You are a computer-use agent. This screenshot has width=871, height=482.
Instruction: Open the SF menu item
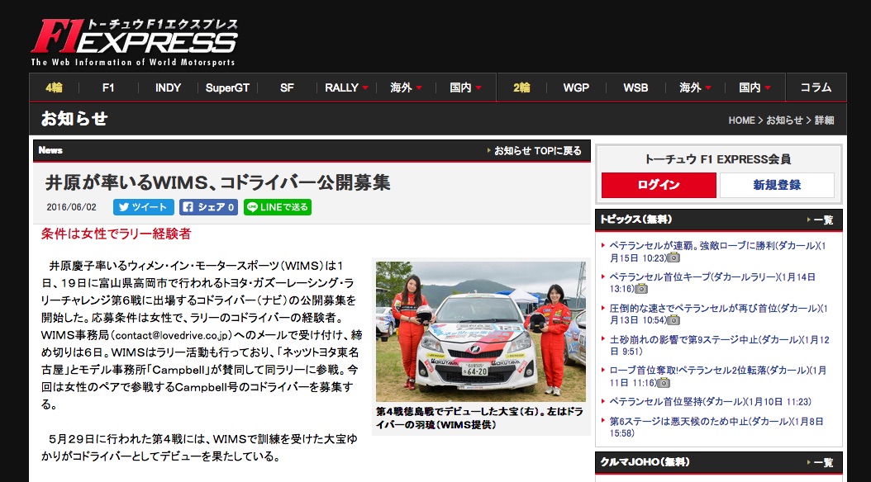click(x=287, y=87)
